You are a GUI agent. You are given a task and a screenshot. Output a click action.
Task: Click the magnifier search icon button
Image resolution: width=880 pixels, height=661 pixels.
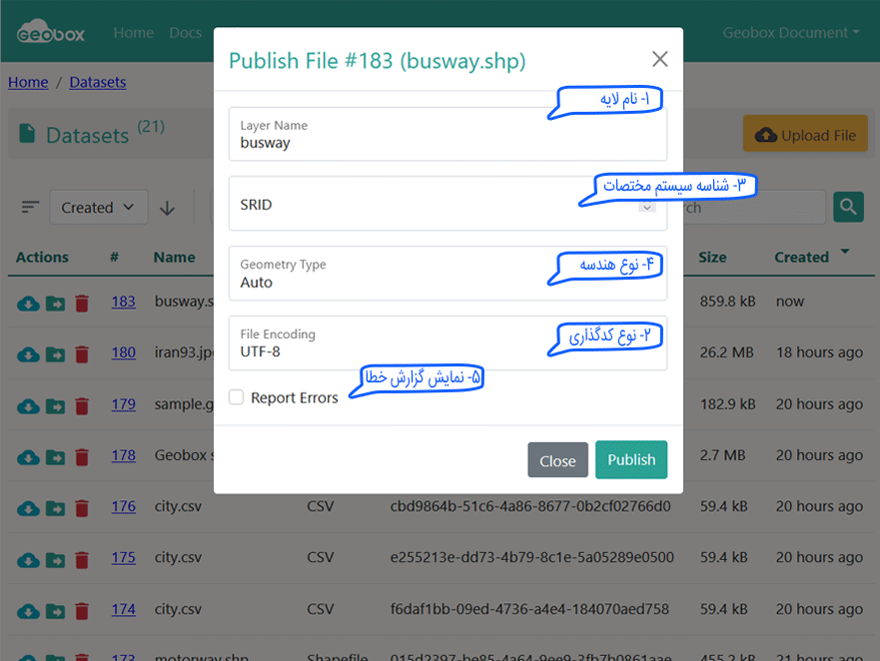click(x=848, y=208)
